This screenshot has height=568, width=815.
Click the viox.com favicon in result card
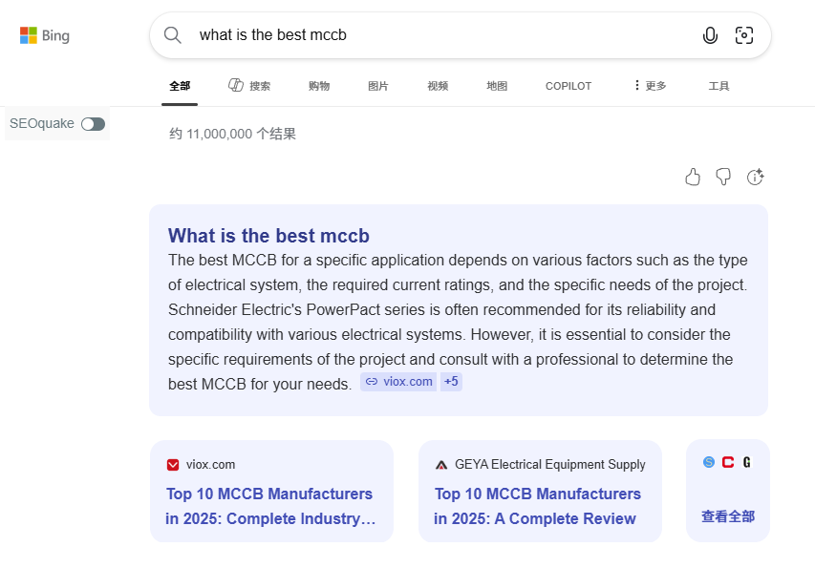(173, 465)
